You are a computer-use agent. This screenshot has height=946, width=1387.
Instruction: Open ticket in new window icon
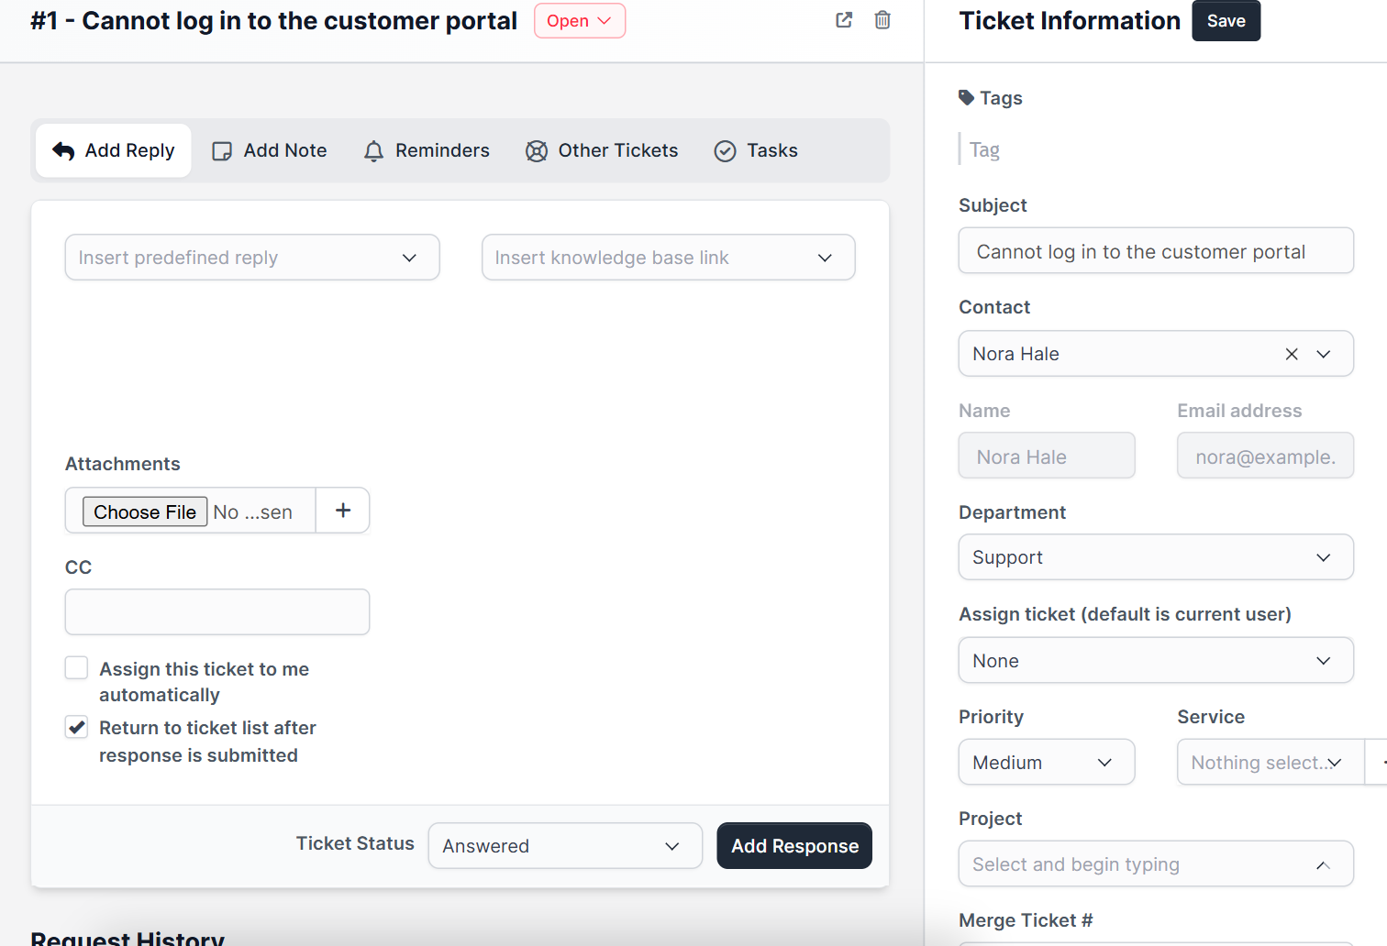(844, 20)
